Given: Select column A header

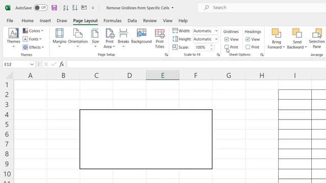Looking at the screenshot, I should [x=31, y=75].
